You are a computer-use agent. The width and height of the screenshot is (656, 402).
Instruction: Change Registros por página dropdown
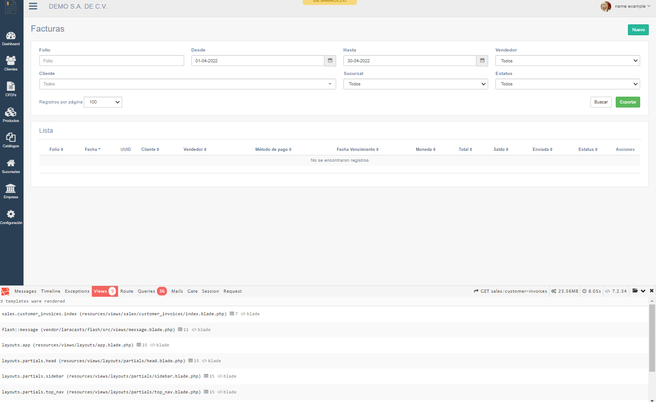point(103,102)
